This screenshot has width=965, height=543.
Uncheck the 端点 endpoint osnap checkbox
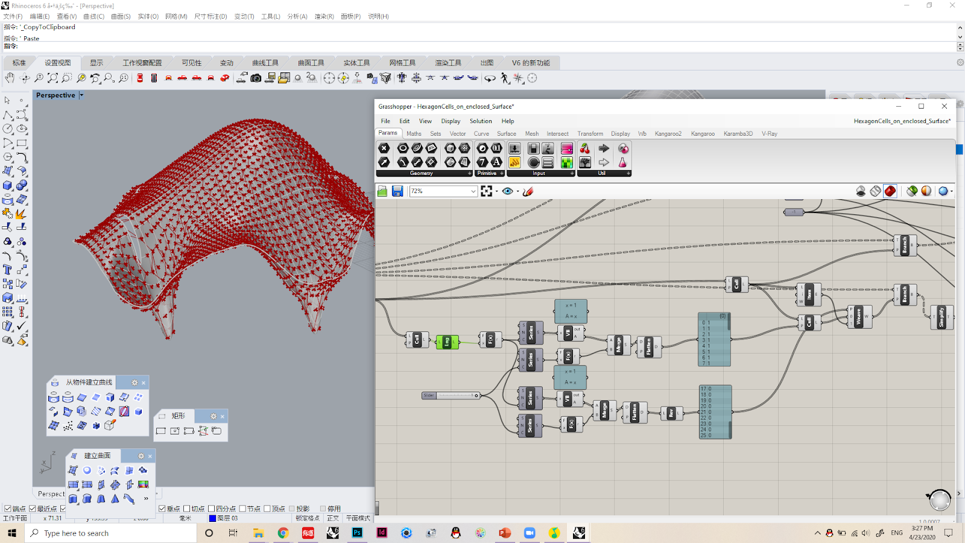(x=8, y=508)
